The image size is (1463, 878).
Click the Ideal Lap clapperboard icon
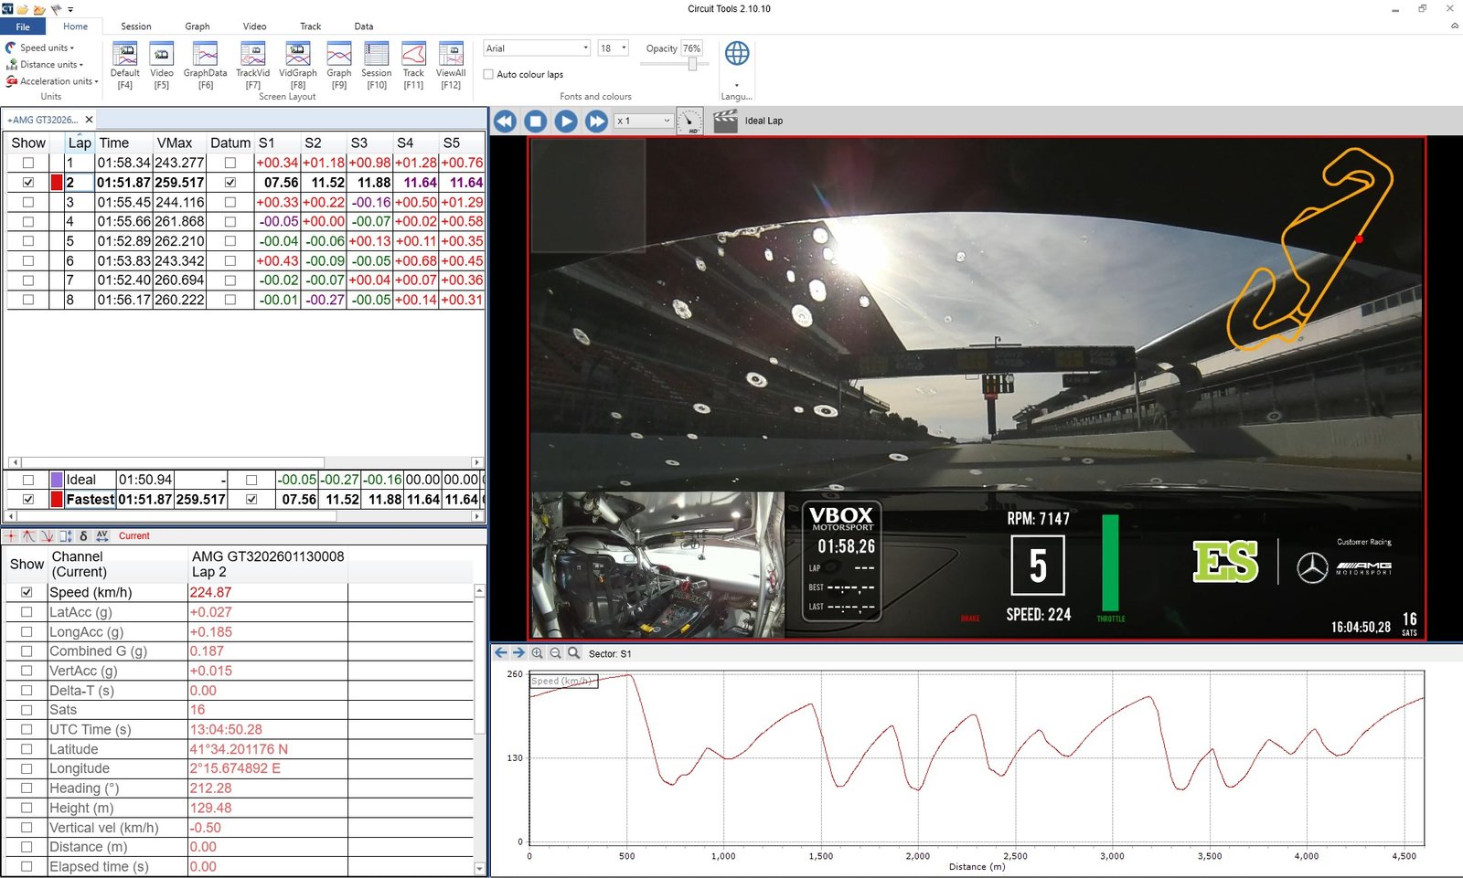pos(725,121)
